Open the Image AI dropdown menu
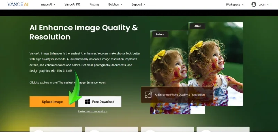 pos(48,4)
